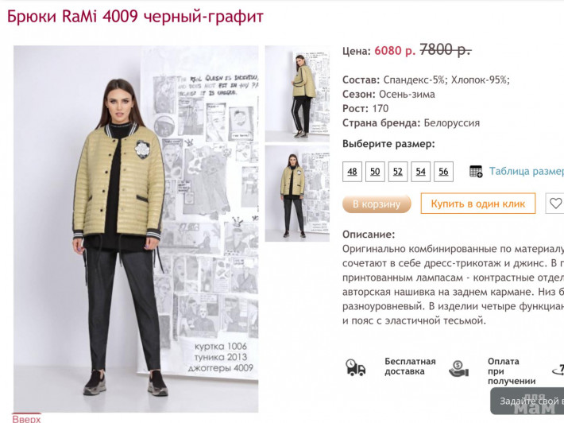
Task: Click the size table grid icon
Action: [x=476, y=172]
